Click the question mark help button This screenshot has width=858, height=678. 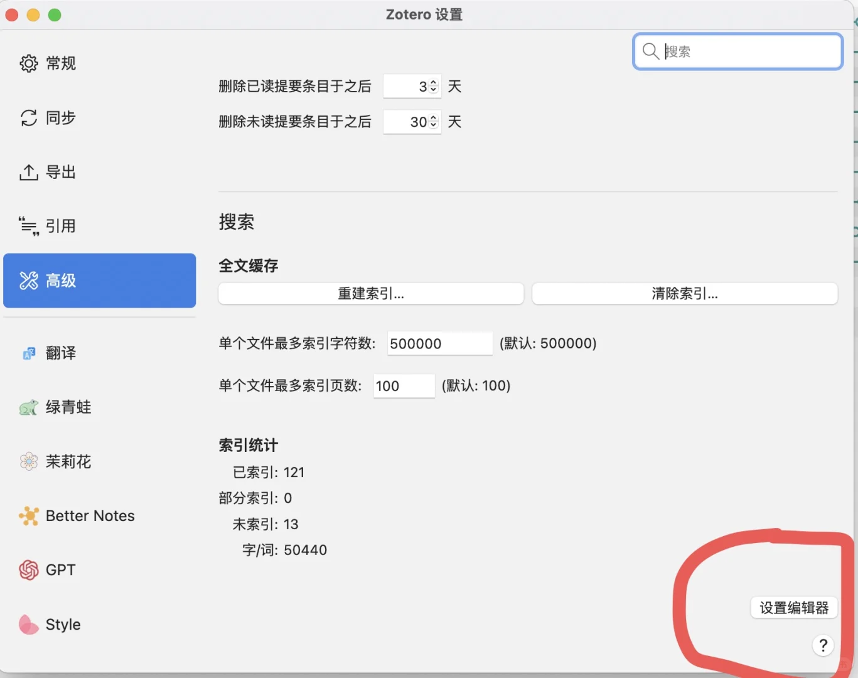[x=823, y=645]
